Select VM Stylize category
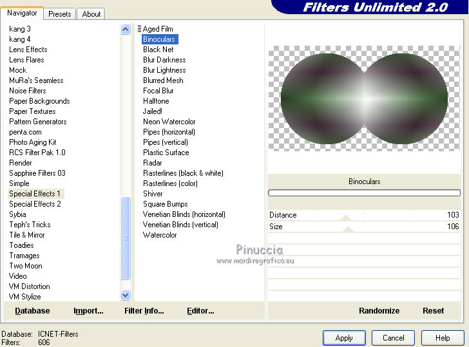The width and height of the screenshot is (469, 347). point(25,297)
